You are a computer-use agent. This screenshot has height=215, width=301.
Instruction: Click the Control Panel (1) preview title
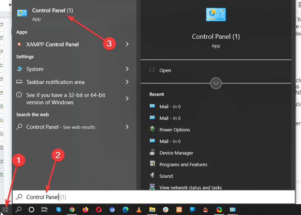tap(216, 37)
